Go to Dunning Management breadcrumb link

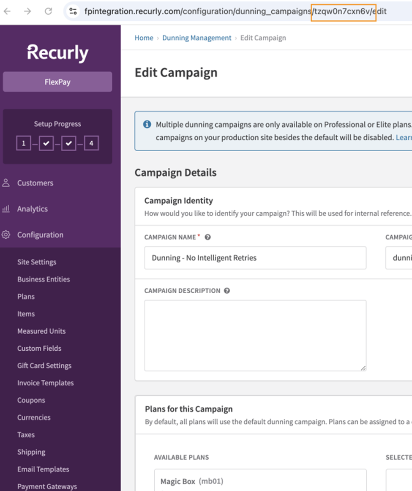coord(196,38)
